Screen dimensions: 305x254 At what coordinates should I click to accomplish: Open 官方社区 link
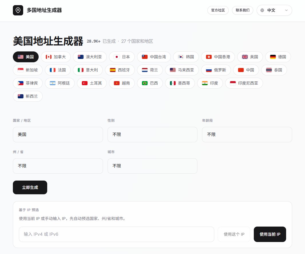pyautogui.click(x=218, y=10)
